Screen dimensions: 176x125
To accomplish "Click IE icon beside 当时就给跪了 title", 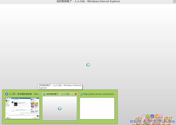I will point(44,94).
